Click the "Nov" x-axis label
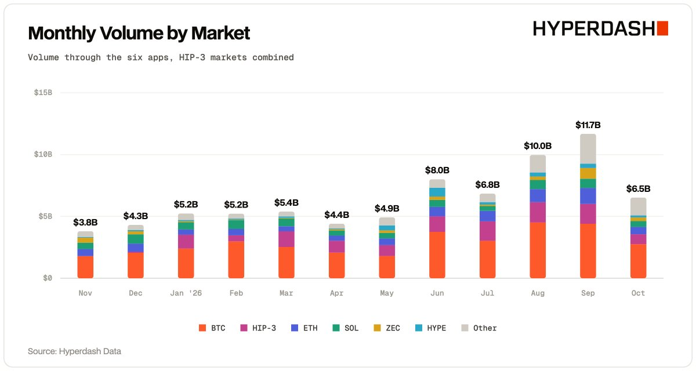696x371 pixels. [85, 293]
